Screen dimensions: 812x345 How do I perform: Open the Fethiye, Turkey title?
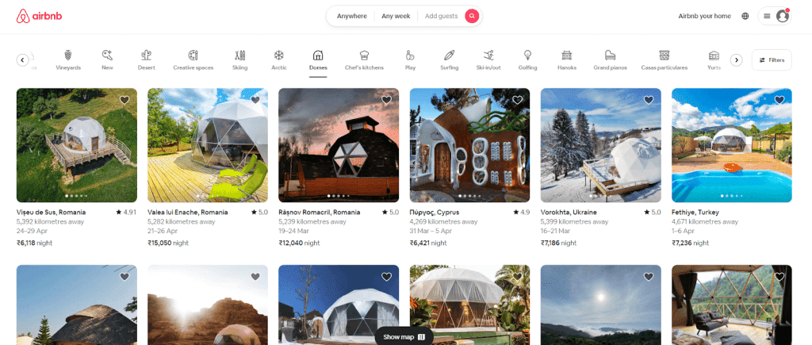[695, 213]
